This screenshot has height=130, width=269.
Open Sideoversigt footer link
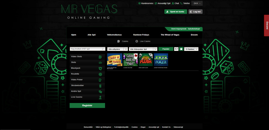(x=178, y=127)
